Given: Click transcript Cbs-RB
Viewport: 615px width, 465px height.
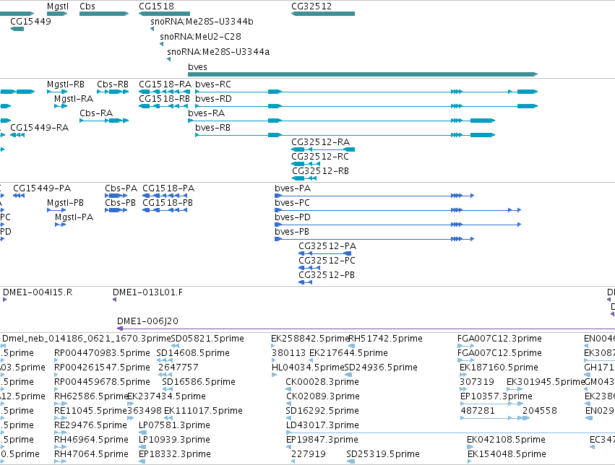Looking at the screenshot, I should tap(113, 92).
